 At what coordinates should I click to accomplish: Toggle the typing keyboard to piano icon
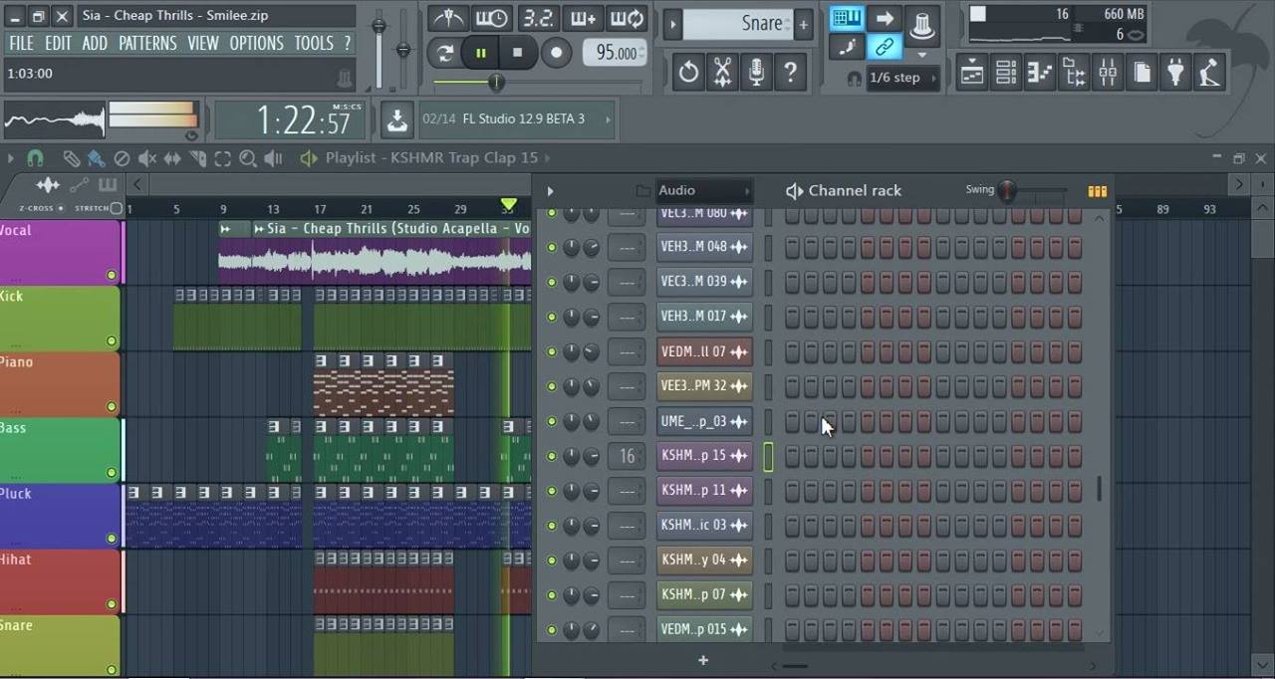(847, 18)
